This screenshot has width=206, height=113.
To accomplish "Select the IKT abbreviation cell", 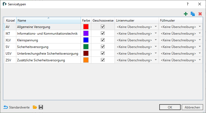I will tap(10, 34).
